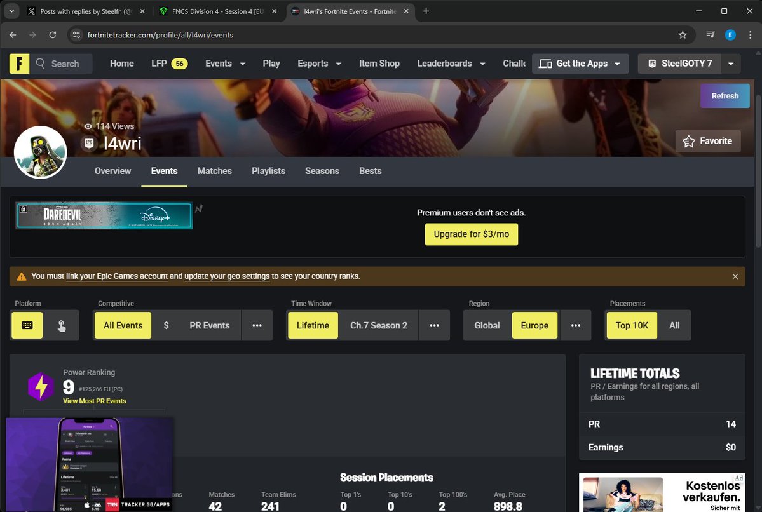Viewport: 762px width, 512px height.
Task: Click the browser address bar URL
Action: [x=160, y=35]
